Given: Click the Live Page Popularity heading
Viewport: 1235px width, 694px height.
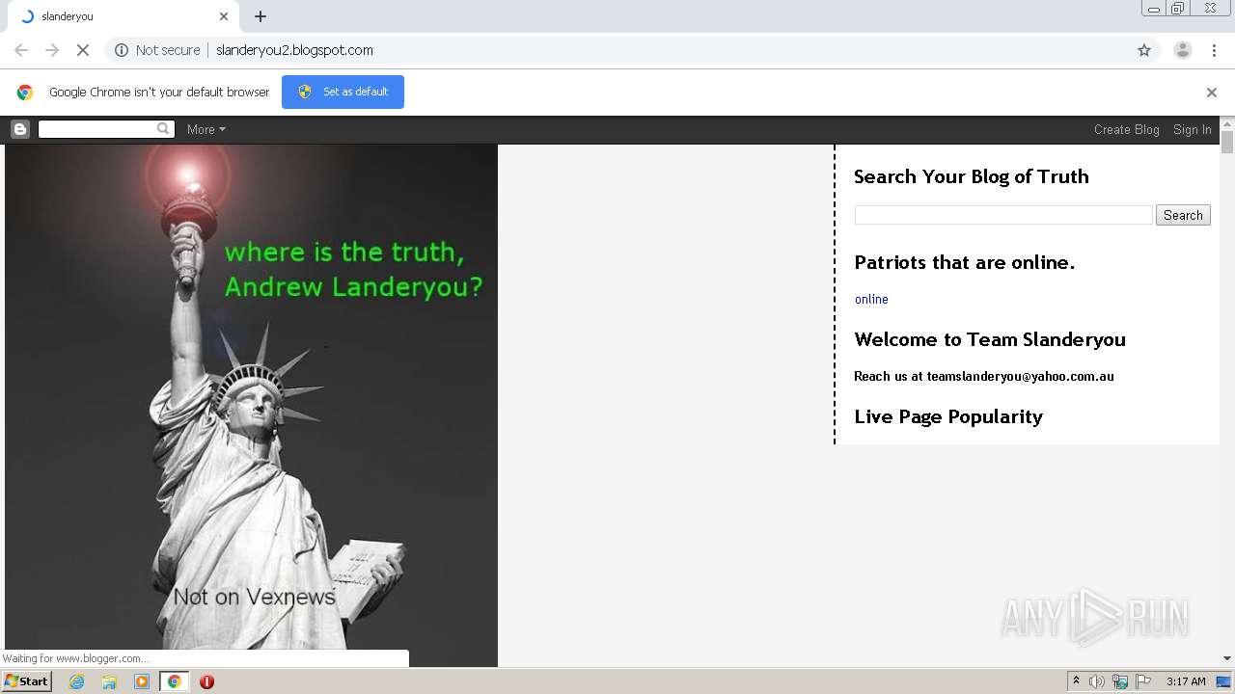Looking at the screenshot, I should pyautogui.click(x=948, y=416).
